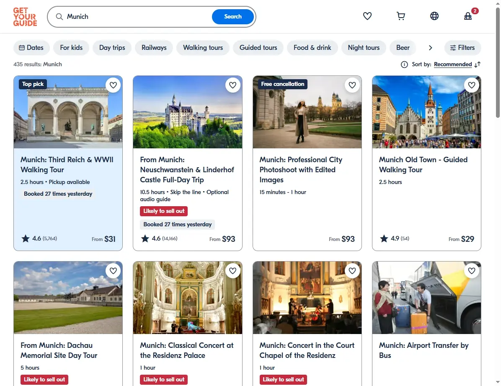Viewport: 501px width, 386px height.
Task: Open Munich: Third Reich & WWII Walking Tour title
Action: point(67,165)
